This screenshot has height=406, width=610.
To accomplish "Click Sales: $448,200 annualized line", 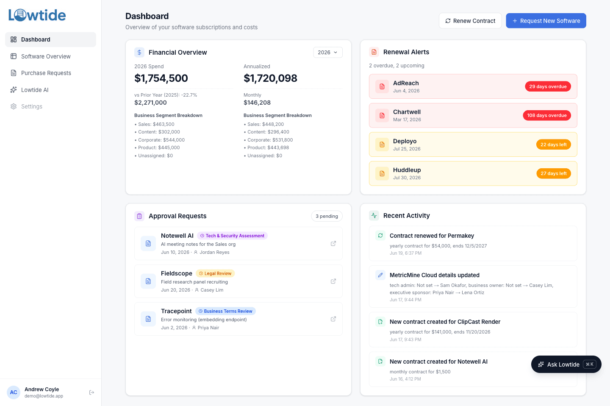I will coord(264,124).
